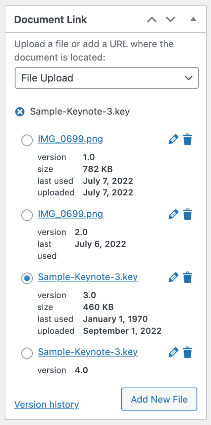211x425 pixels.
Task: Select the version 2.0 radio button
Action: pyautogui.click(x=27, y=215)
